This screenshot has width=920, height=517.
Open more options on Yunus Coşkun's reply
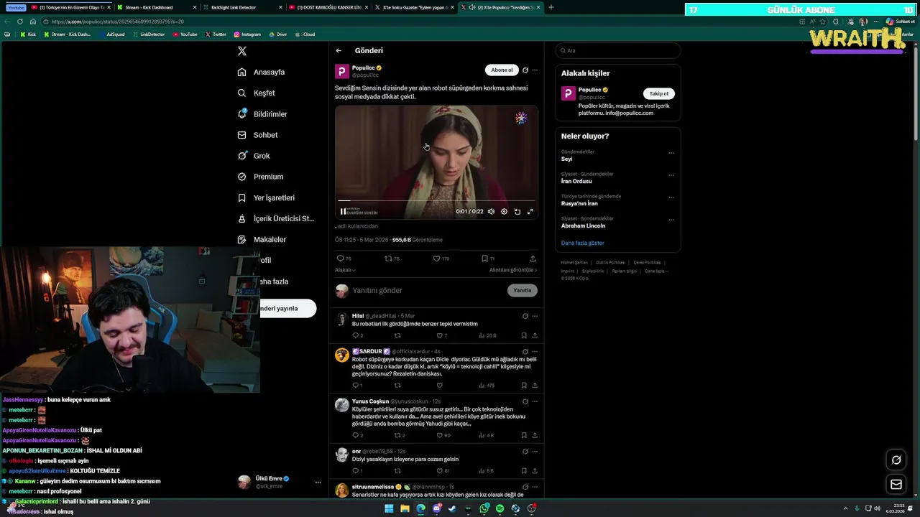(535, 401)
